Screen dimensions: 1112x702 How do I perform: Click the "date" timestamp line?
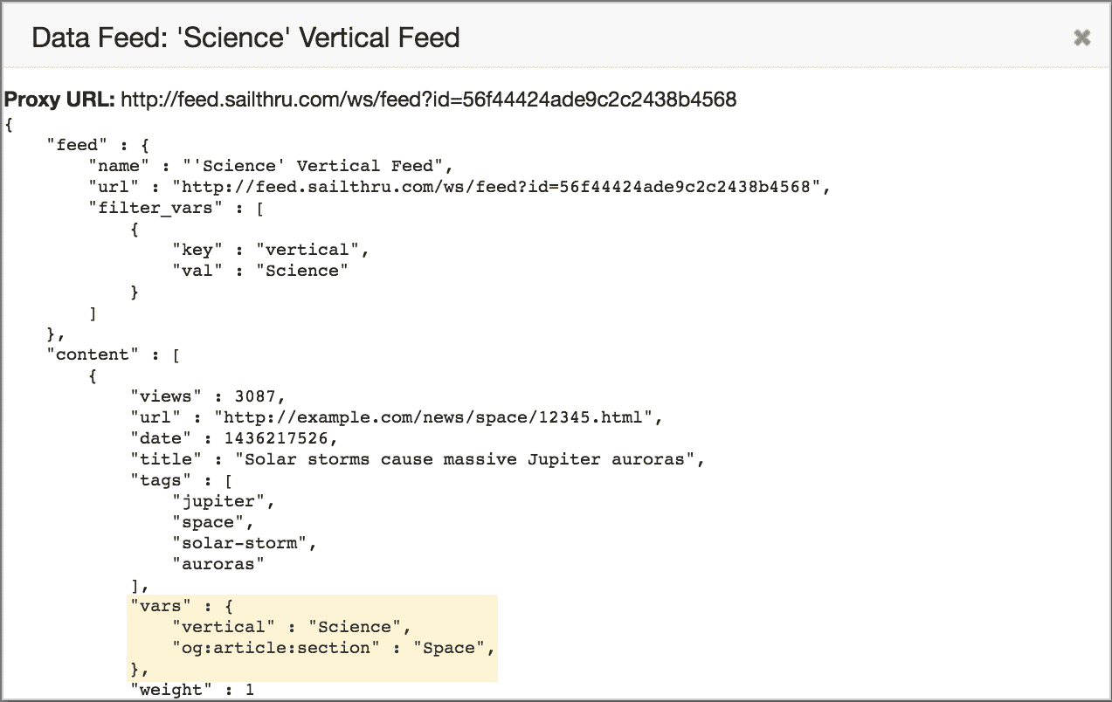(233, 438)
